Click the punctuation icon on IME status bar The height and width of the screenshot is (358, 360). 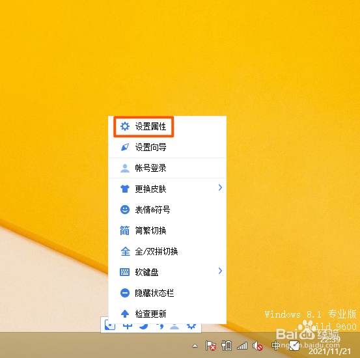pyautogui.click(x=160, y=326)
